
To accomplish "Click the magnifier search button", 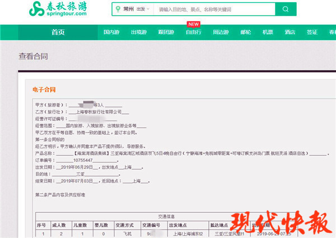I will pos(286,9).
